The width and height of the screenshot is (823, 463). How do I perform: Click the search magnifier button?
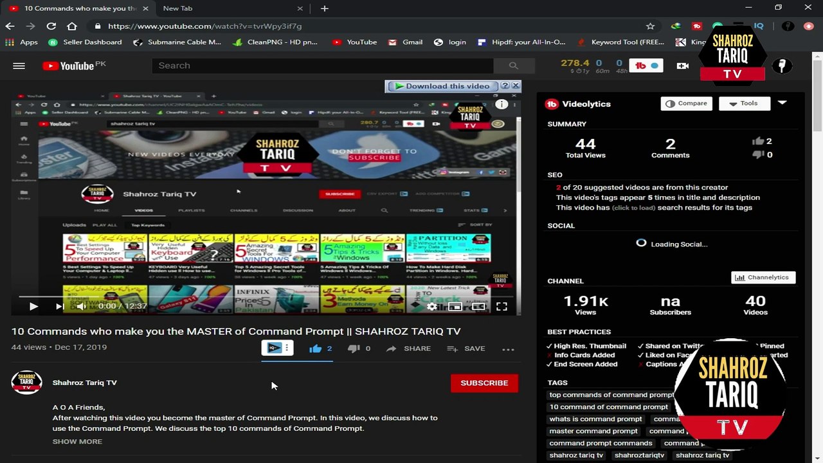(513, 66)
